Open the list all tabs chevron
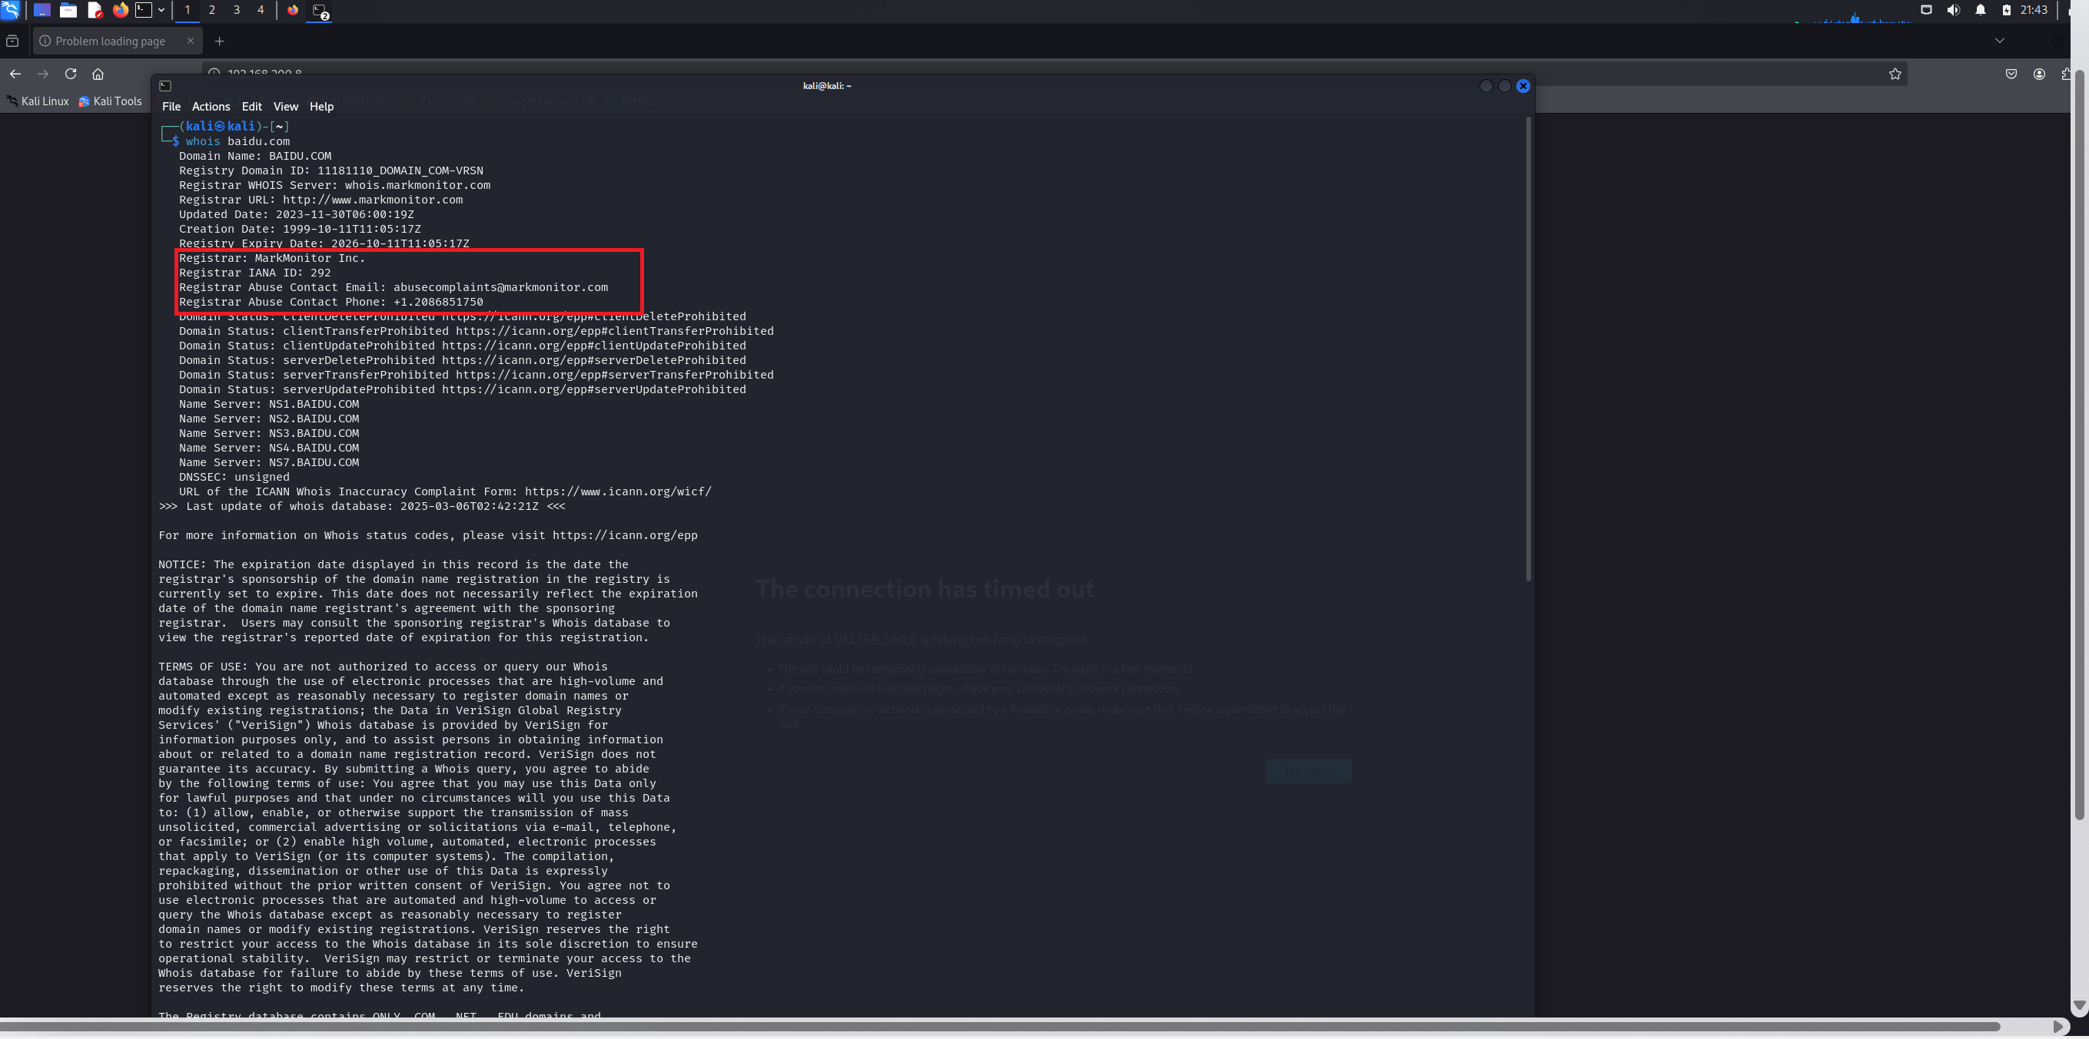Viewport: 2089px width, 1039px height. [1999, 41]
